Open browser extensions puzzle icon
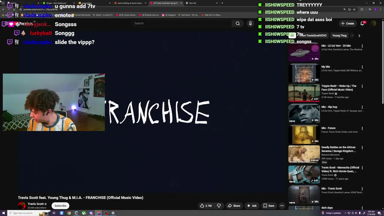 tap(362, 10)
